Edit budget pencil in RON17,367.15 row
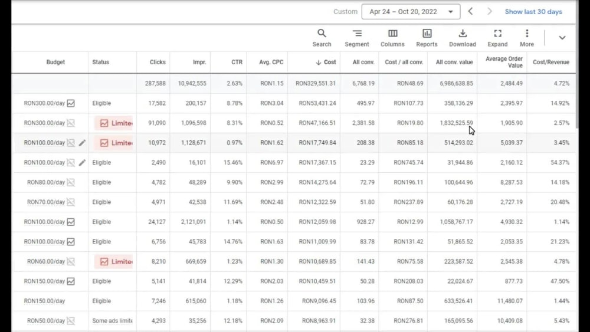Image resolution: width=590 pixels, height=332 pixels. [x=82, y=162]
